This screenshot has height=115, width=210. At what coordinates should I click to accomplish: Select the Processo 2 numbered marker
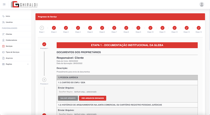44,80
